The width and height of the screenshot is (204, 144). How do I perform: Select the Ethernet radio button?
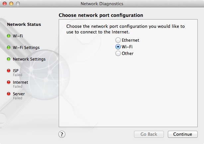[118, 40]
